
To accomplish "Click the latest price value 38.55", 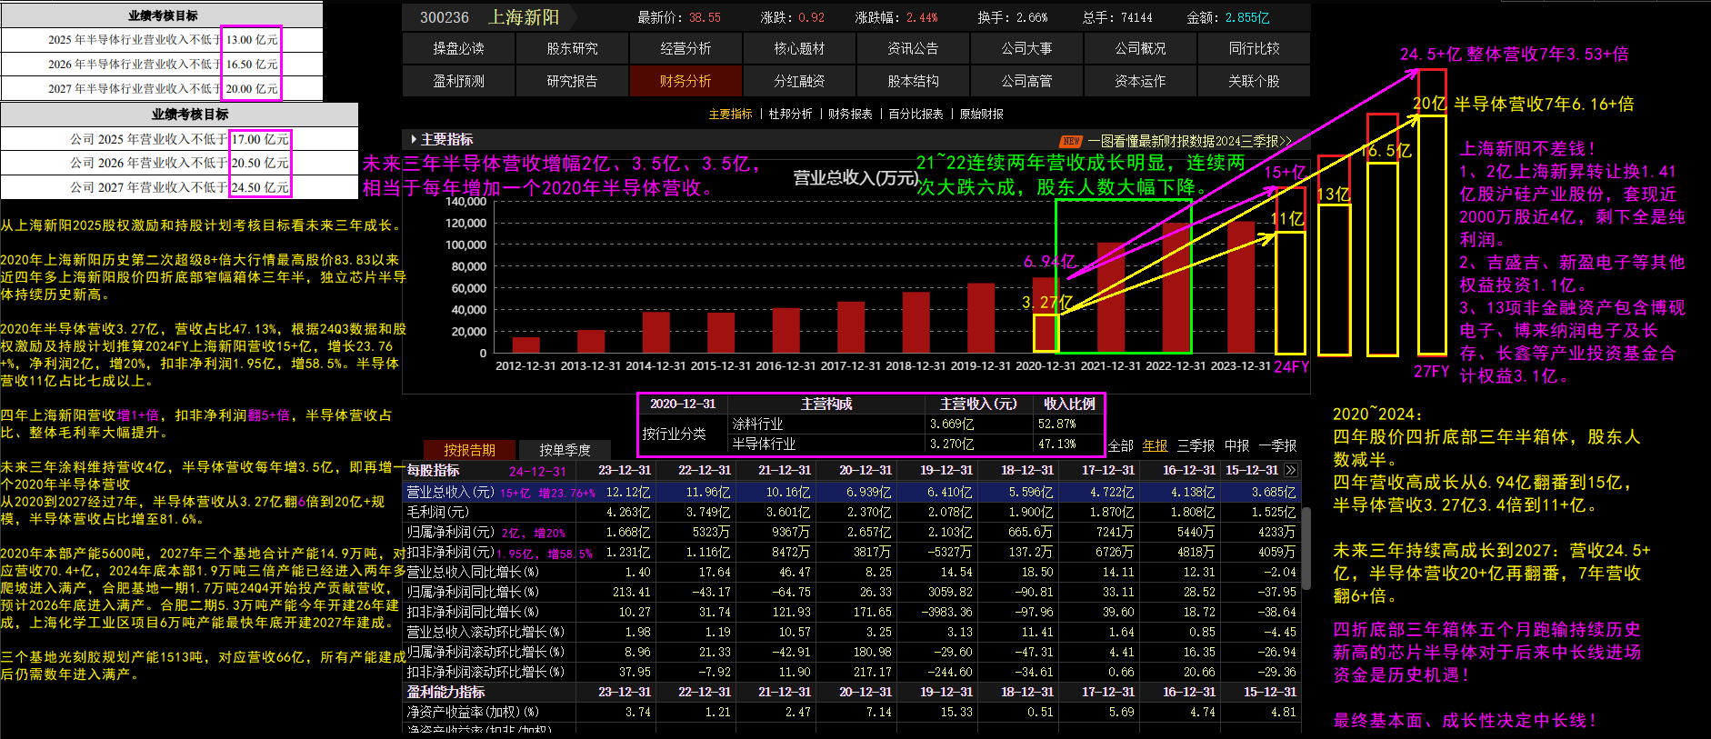I will point(705,17).
